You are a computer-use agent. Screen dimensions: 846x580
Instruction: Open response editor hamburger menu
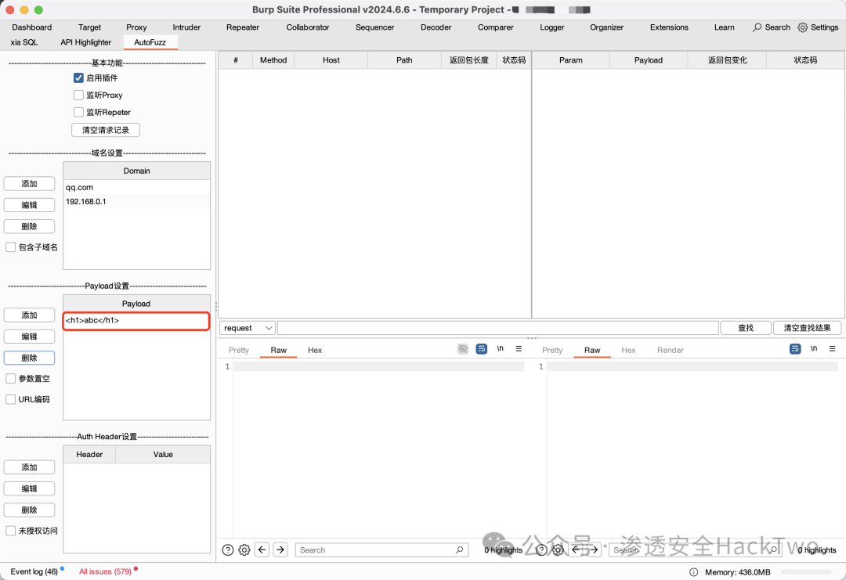point(833,349)
